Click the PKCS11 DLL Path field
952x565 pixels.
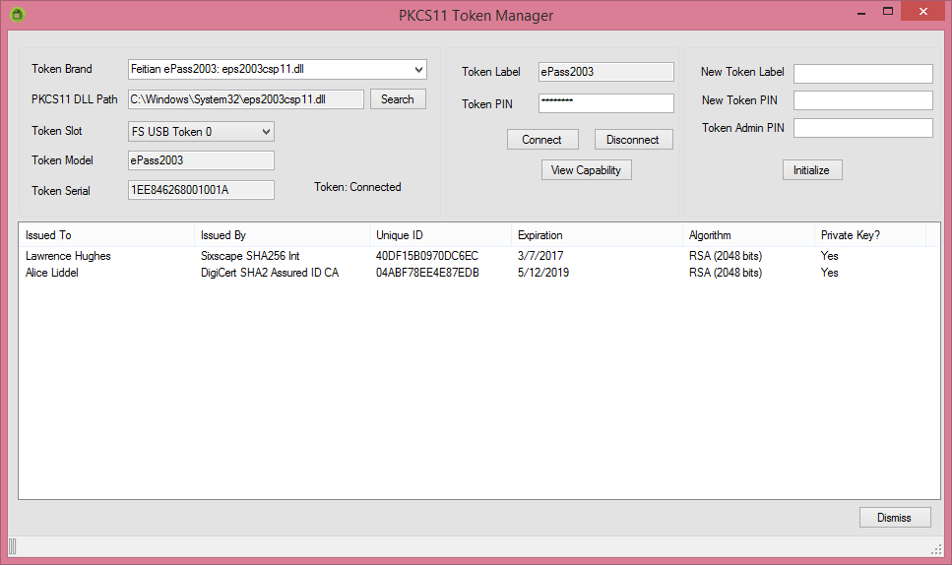pyautogui.click(x=246, y=99)
